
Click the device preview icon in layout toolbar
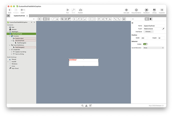pyautogui.click(x=124, y=19)
